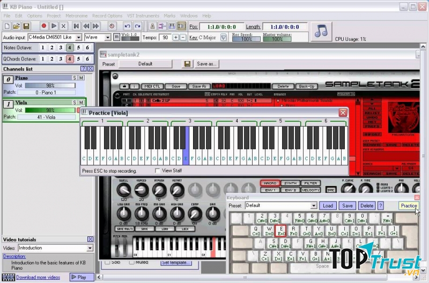429x283 pixels.
Task: Close the Channels list panel
Action: click(90, 69)
